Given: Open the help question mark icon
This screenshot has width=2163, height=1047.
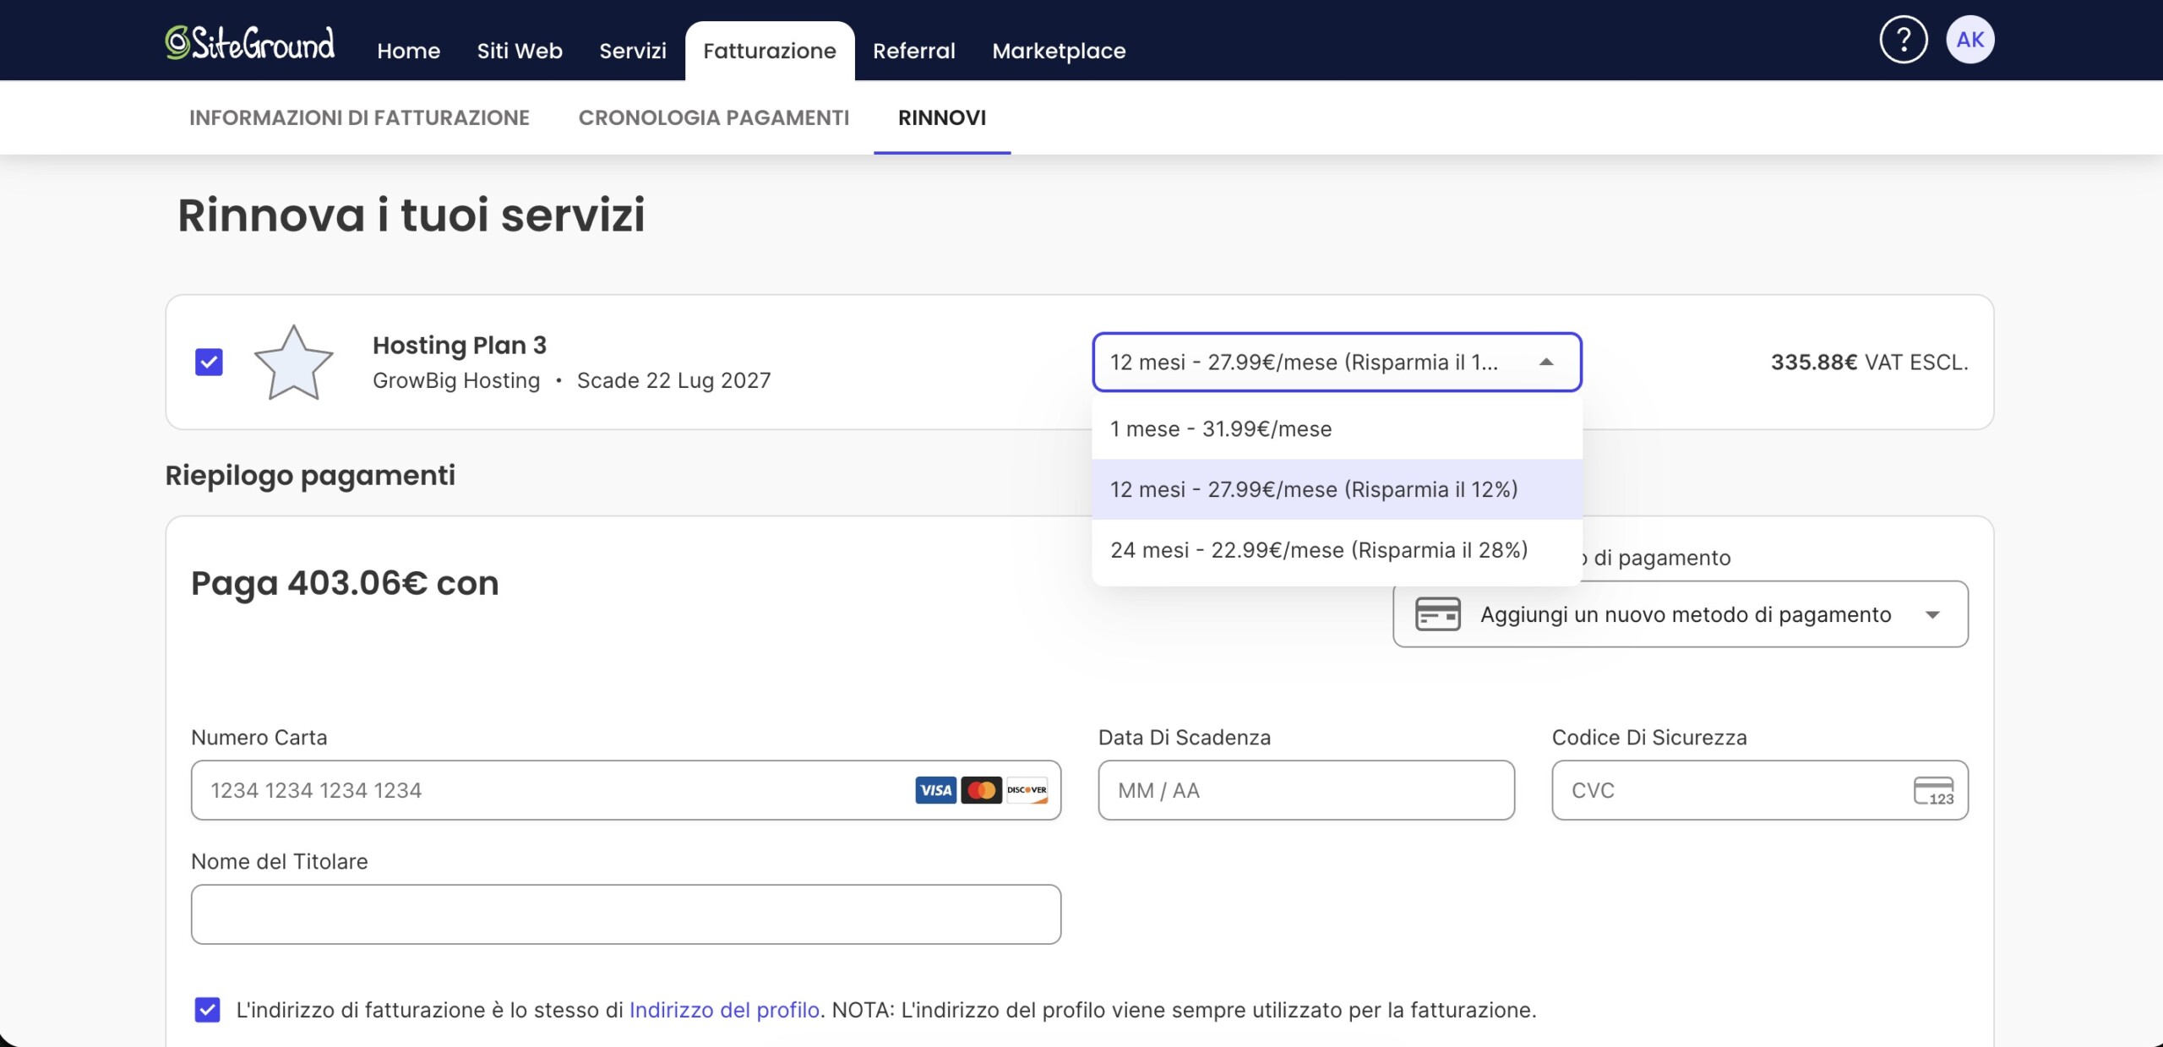Looking at the screenshot, I should [x=1903, y=40].
